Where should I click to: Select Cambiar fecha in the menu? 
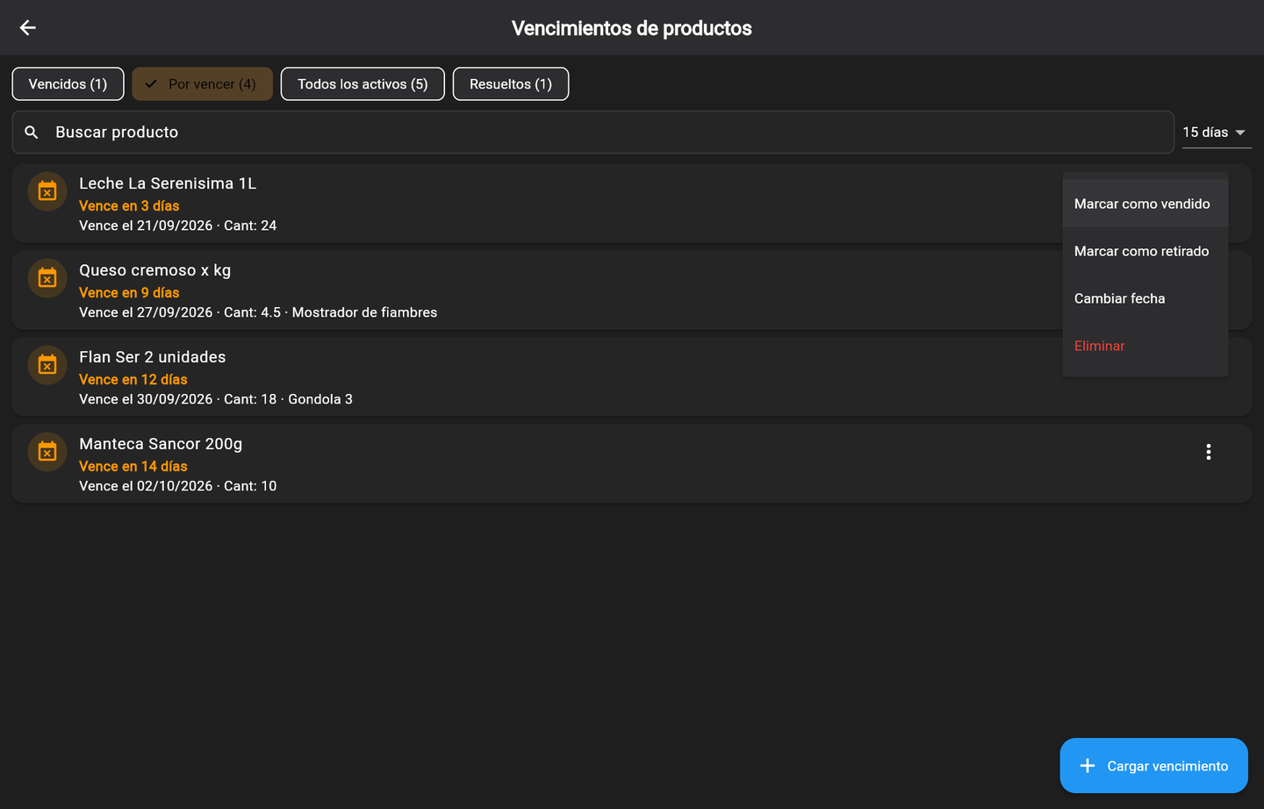(1145, 298)
